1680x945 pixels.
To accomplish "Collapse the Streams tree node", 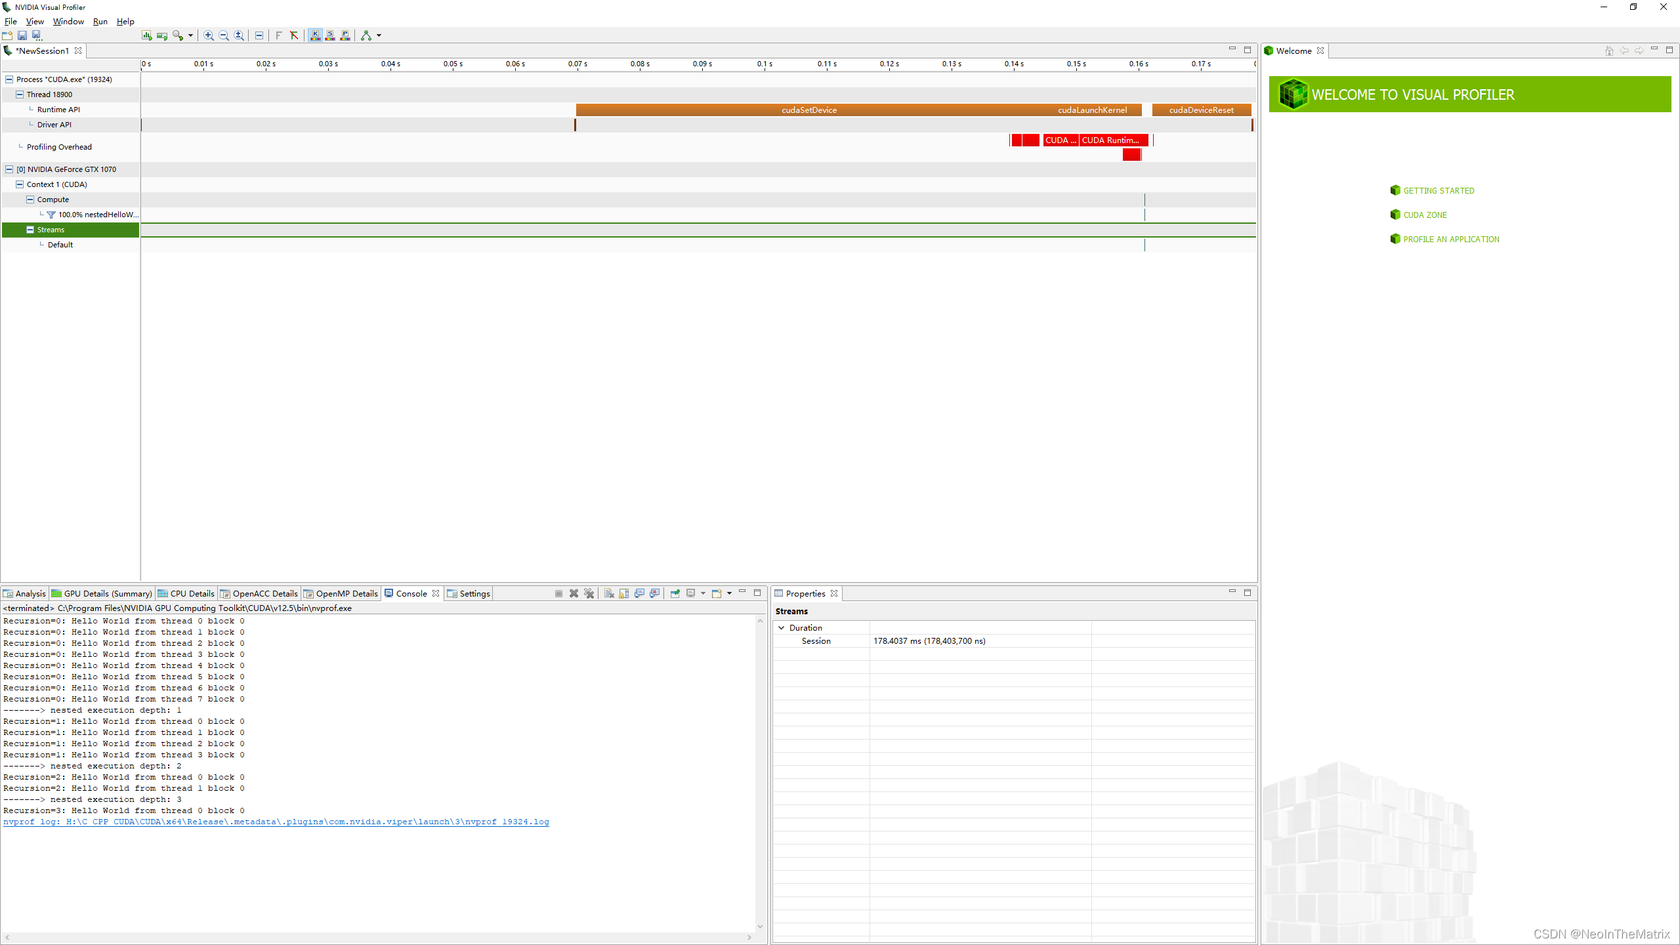I will point(30,230).
